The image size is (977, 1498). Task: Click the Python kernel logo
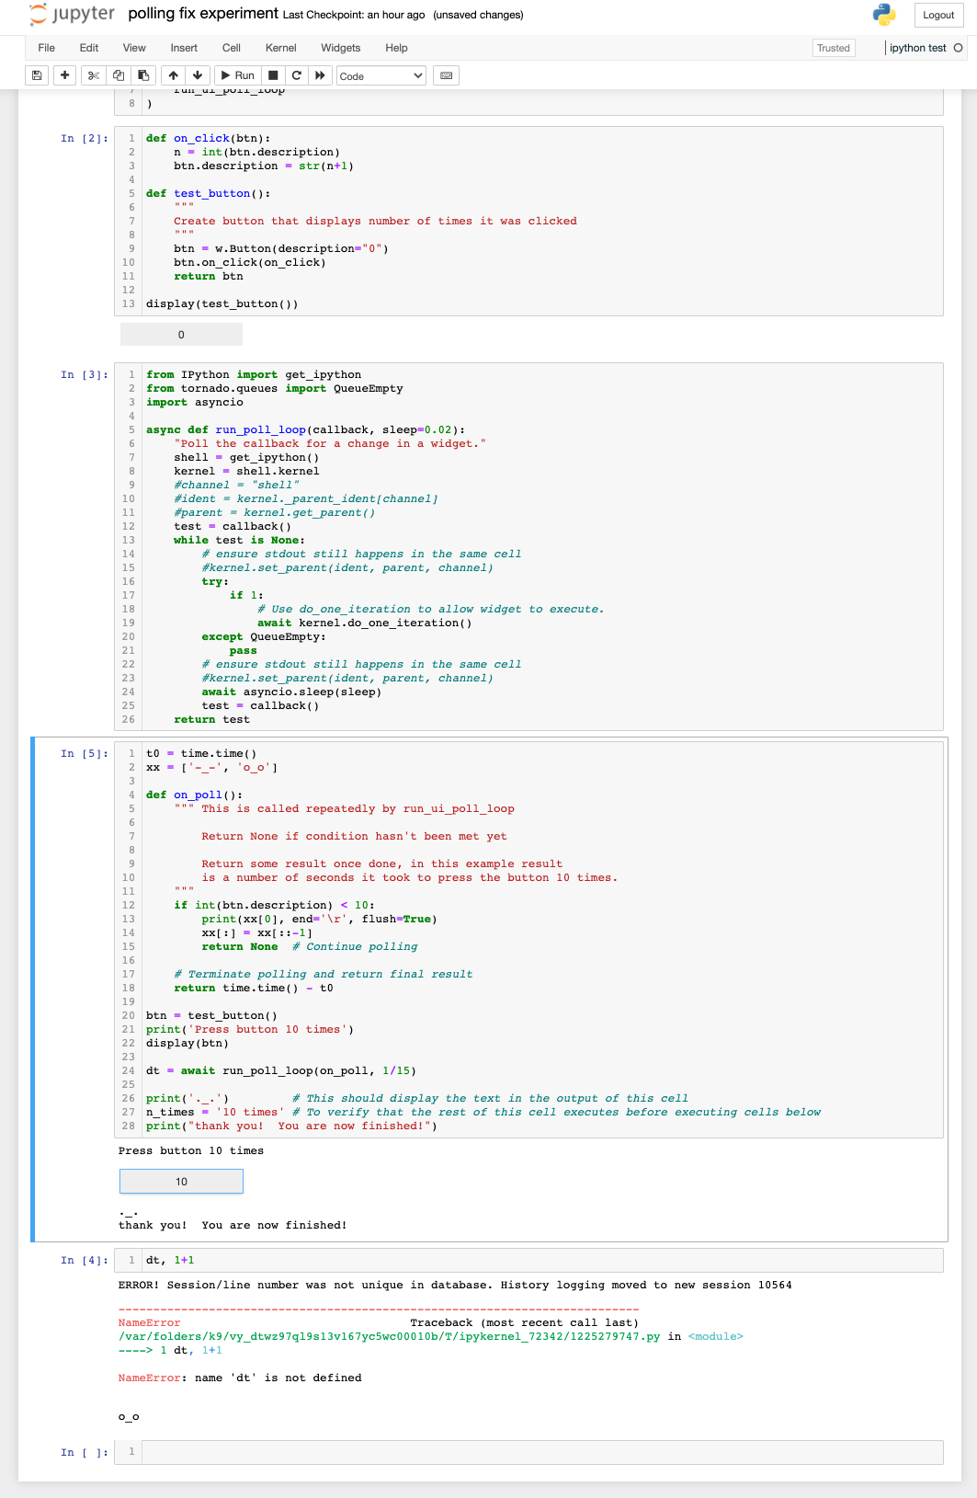884,15
